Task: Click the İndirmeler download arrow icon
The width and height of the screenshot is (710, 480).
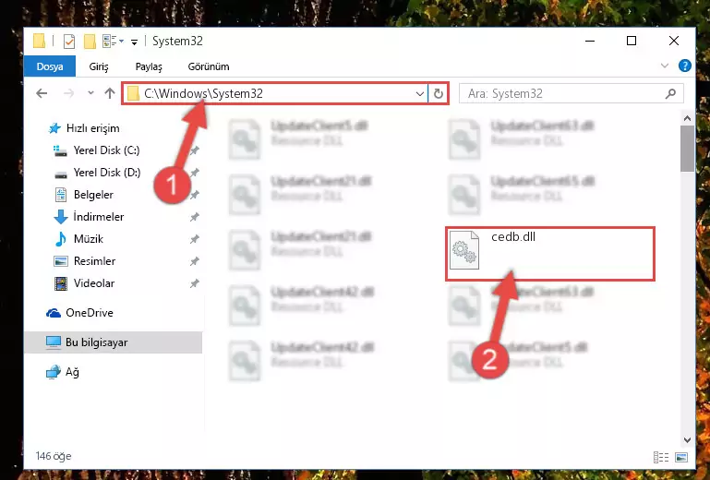Action: click(61, 217)
